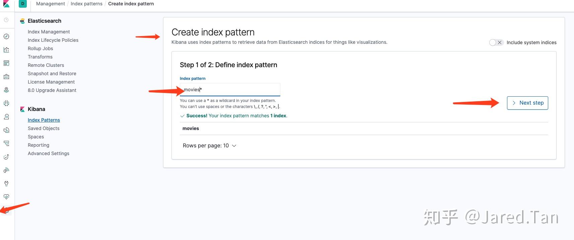This screenshot has width=574, height=240.
Task: Click the Kibana logo home icon
Action: tap(6, 4)
